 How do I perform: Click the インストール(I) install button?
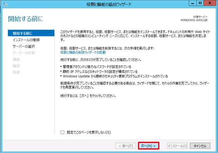click(178, 146)
